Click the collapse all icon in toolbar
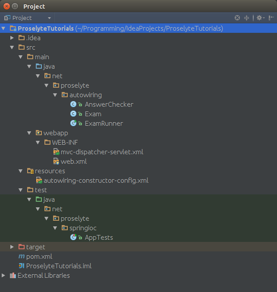Screen dimensions: 277x292 point(247,18)
